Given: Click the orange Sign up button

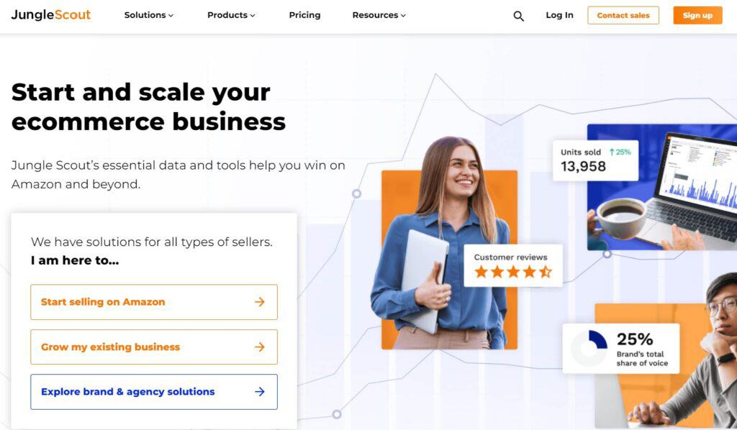Looking at the screenshot, I should (x=697, y=16).
